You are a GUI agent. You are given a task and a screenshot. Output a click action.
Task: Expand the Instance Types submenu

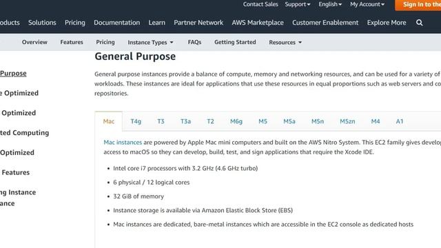click(150, 43)
